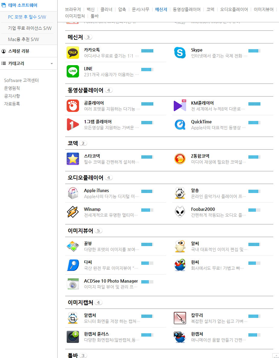Open PC 포맷 후 필수 S/W
The width and height of the screenshot is (279, 358).
click(x=27, y=17)
